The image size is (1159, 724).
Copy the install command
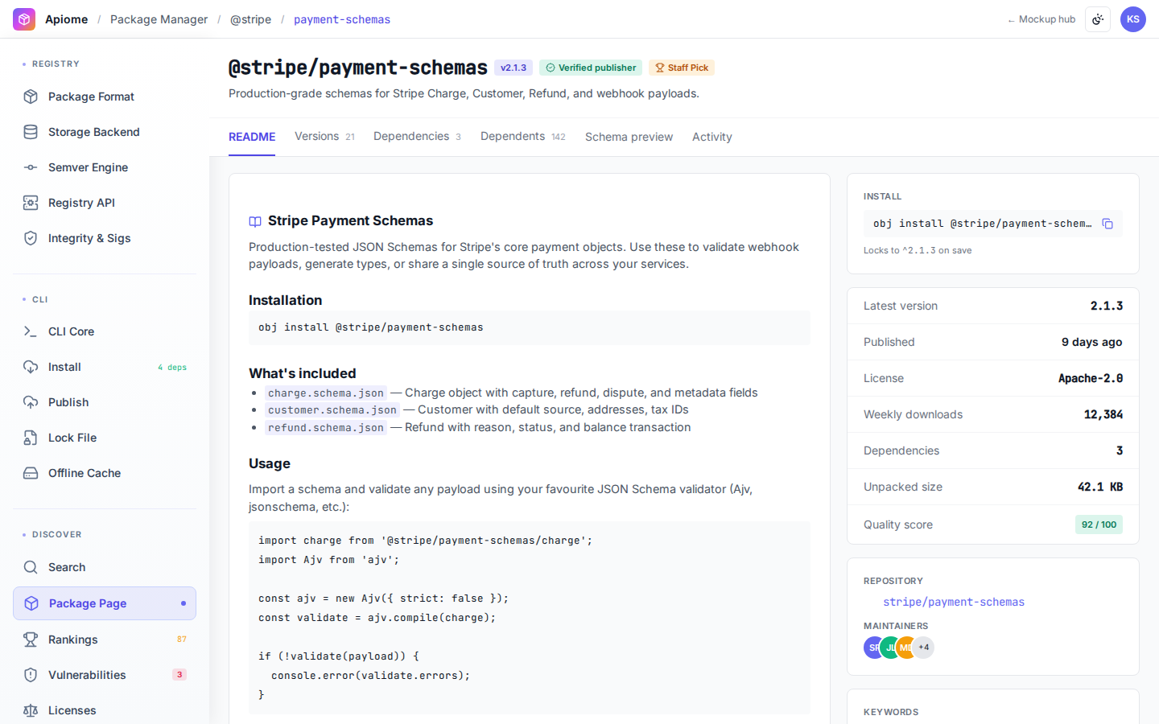pyautogui.click(x=1107, y=224)
